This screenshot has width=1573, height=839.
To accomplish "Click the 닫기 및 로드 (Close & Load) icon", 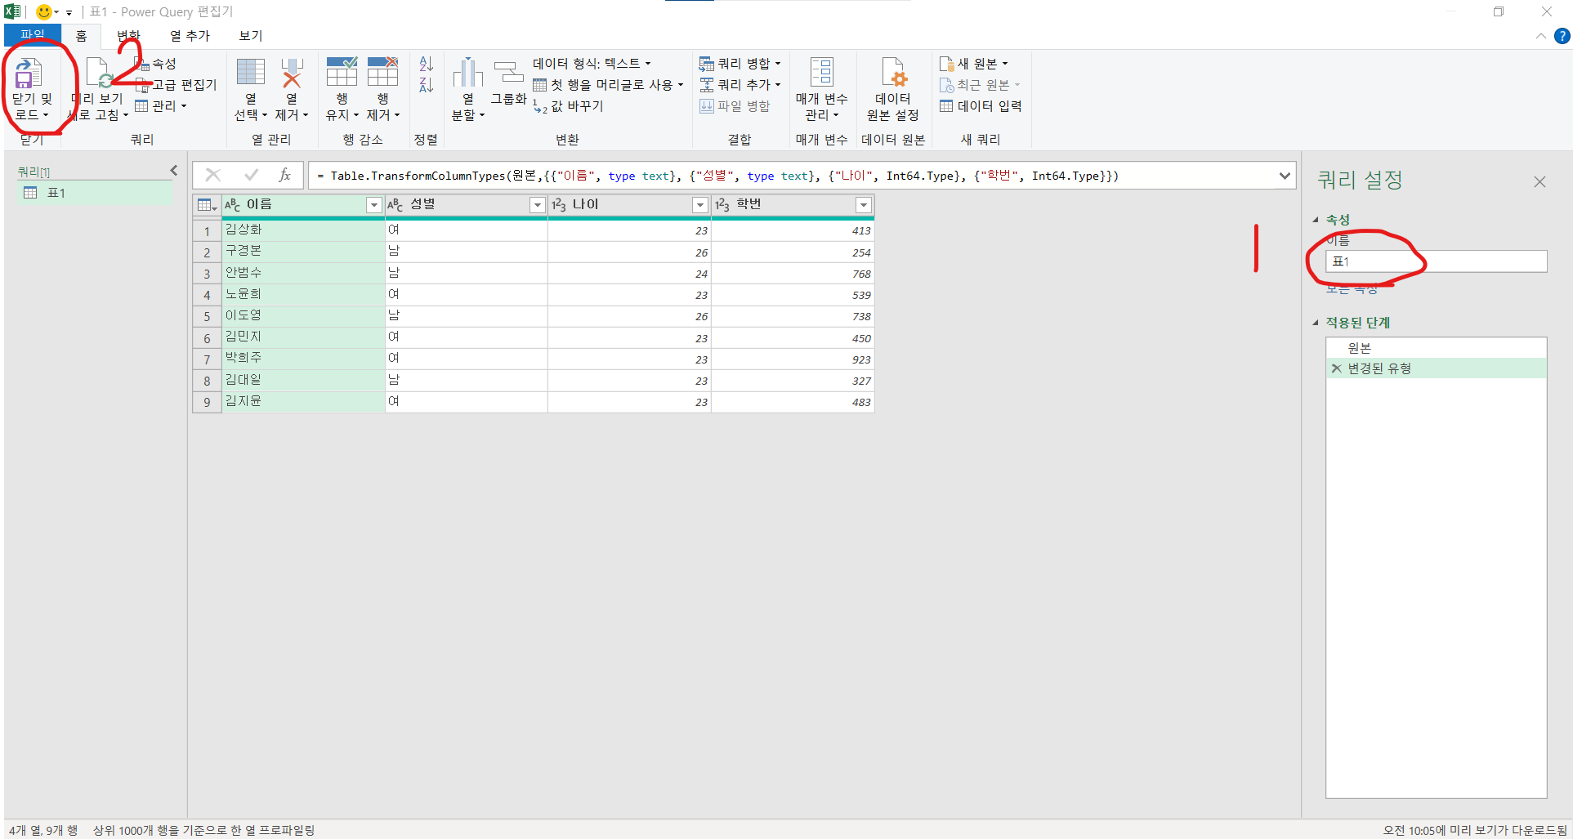I will tap(29, 74).
